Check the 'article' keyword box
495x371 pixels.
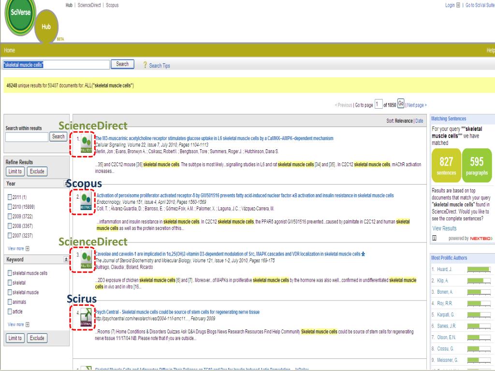[x=10, y=312]
